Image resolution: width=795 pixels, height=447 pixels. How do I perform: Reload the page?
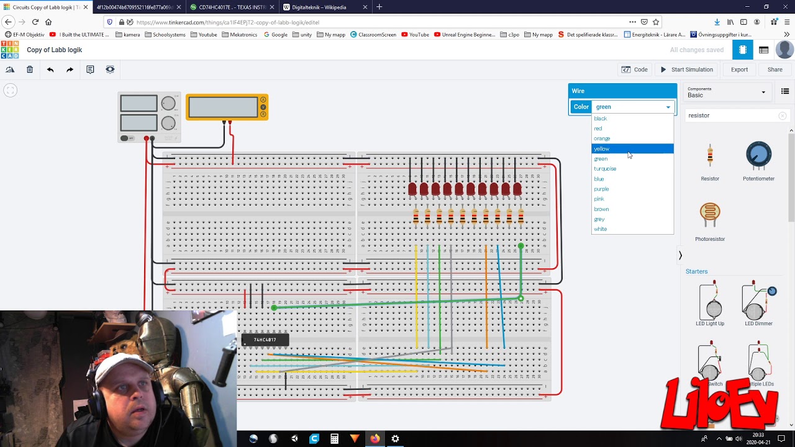tap(35, 22)
